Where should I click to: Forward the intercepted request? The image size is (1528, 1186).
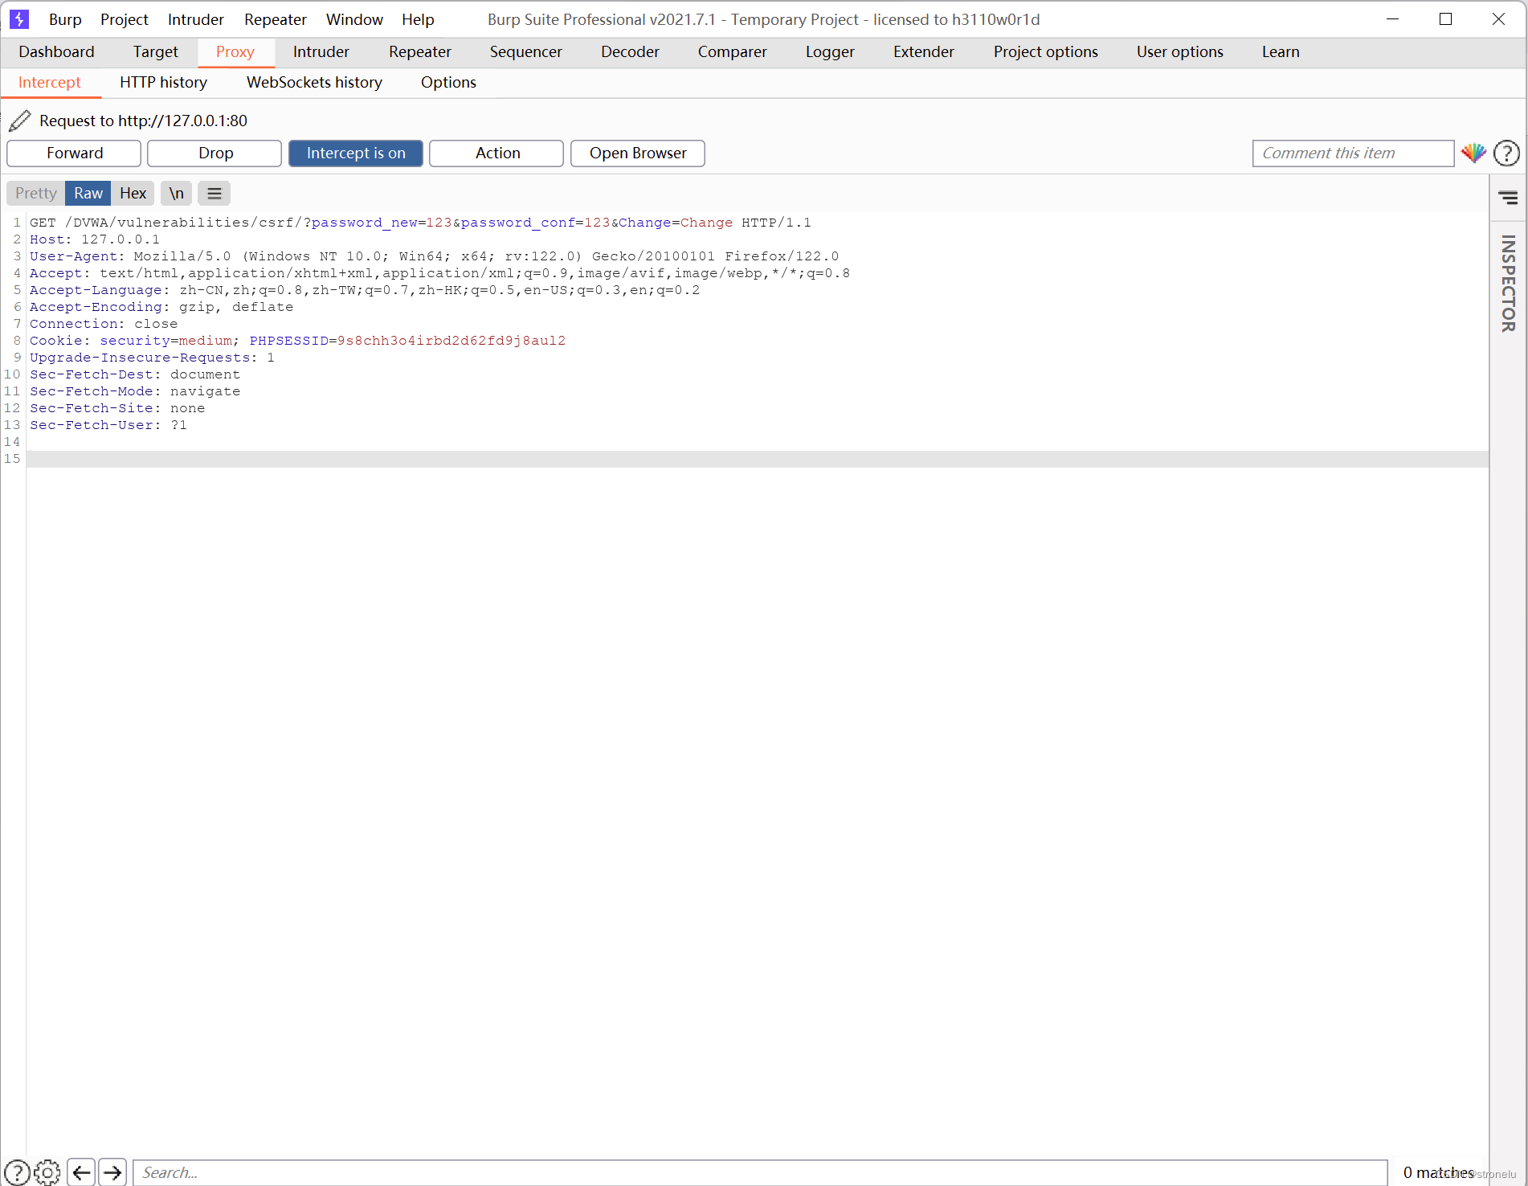click(74, 153)
